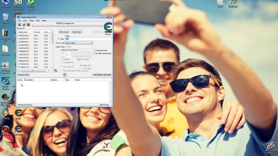Click the red clear list icon

click(65, 75)
